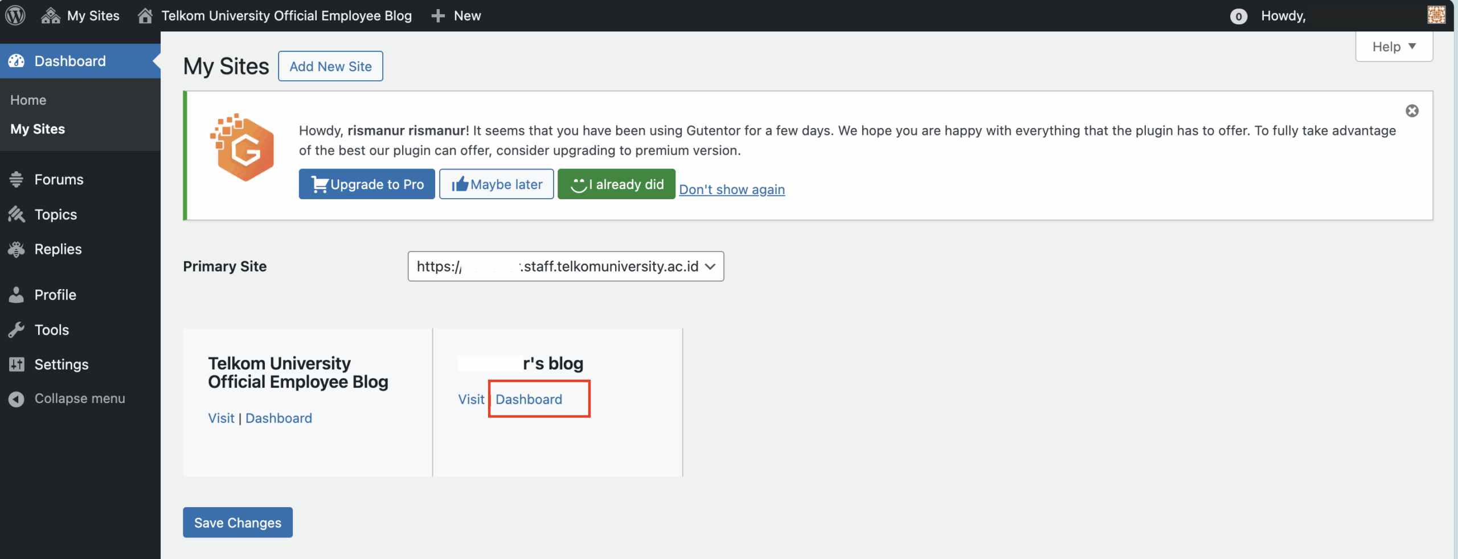1458x559 pixels.
Task: Expand the Help dropdown tab
Action: [1394, 47]
